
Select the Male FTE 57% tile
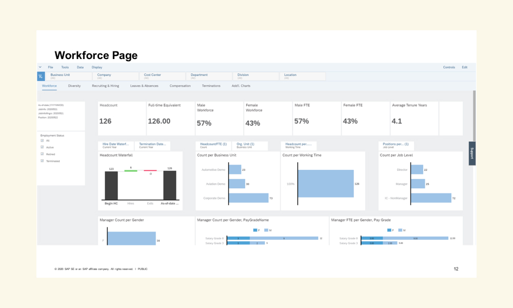[317, 119]
